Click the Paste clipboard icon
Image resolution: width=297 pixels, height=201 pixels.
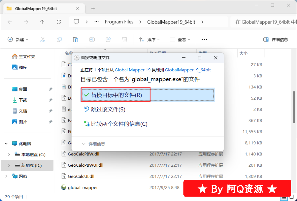coord(76,40)
